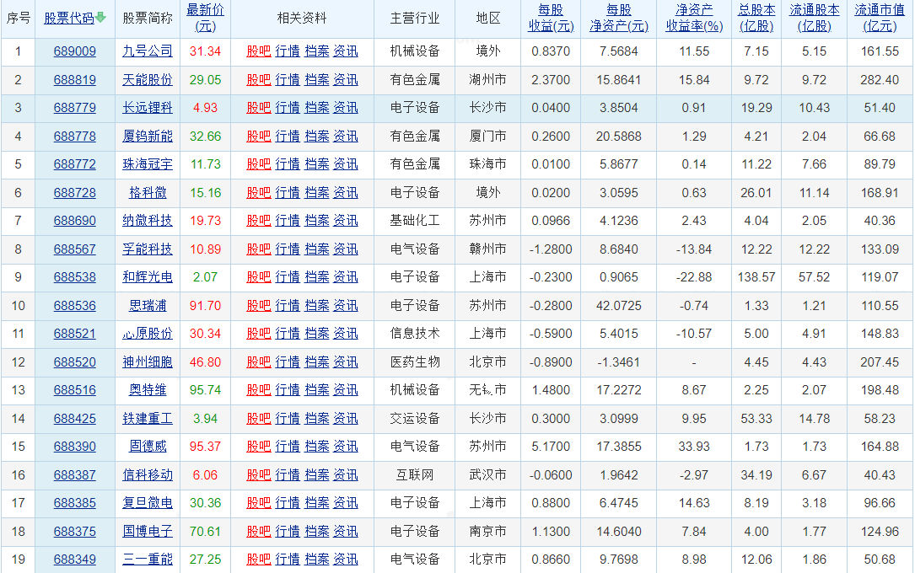The image size is (915, 573).
Task: Open 行情 for 铁建重工 row
Action: [x=287, y=419]
